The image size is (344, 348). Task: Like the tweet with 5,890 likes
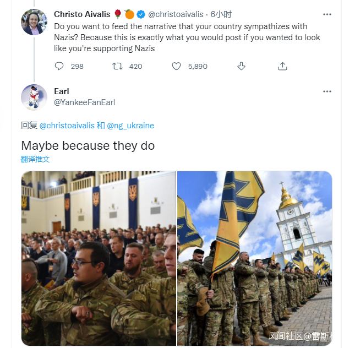(176, 66)
